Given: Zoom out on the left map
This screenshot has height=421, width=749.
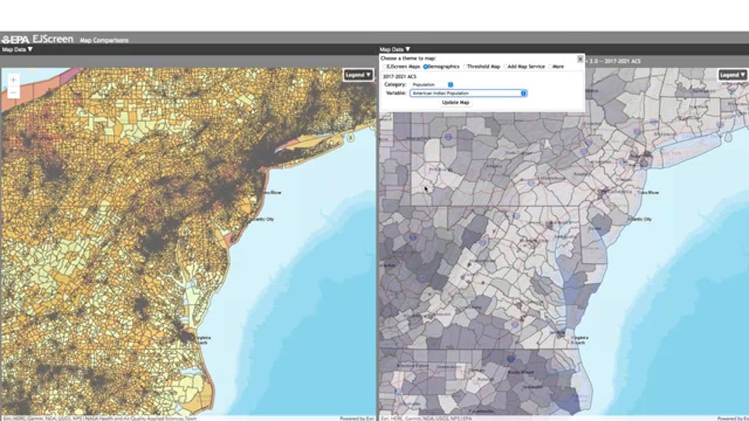Looking at the screenshot, I should 13,92.
